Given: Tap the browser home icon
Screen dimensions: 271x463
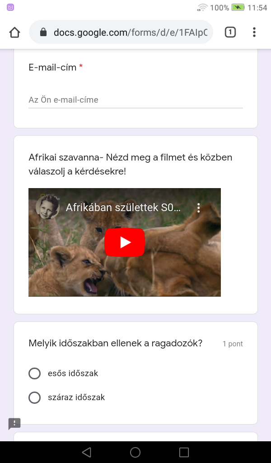Looking at the screenshot, I should [14, 32].
